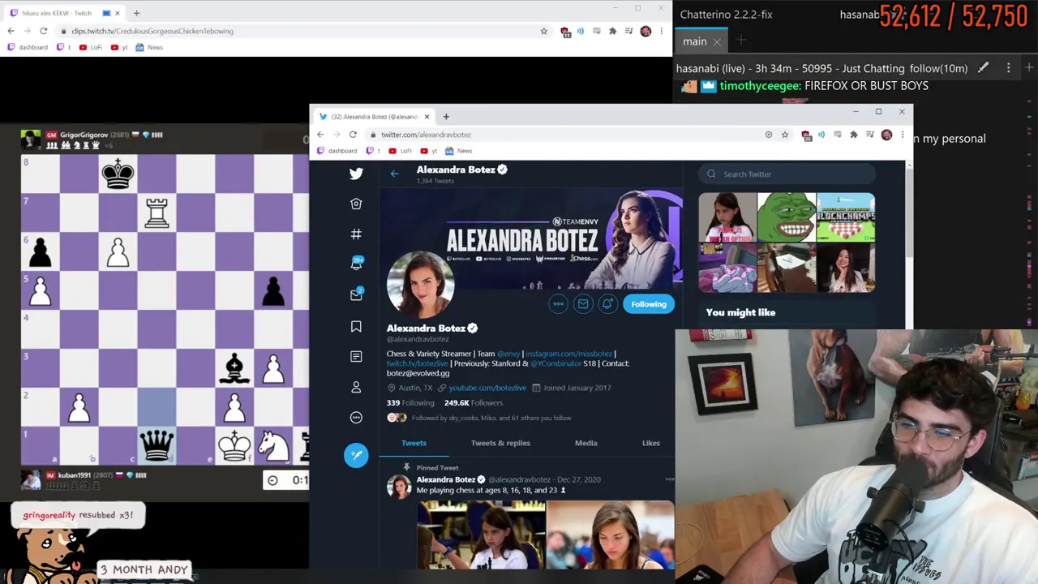Open the Pepe frog media thumbnail
Screen dimensions: 1038x584
coord(787,217)
